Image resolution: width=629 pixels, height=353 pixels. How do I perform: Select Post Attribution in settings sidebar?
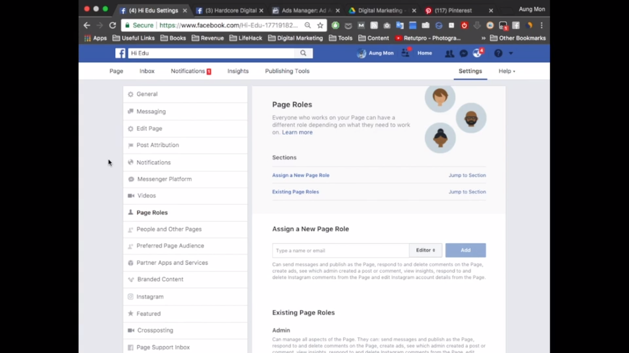(x=185, y=145)
